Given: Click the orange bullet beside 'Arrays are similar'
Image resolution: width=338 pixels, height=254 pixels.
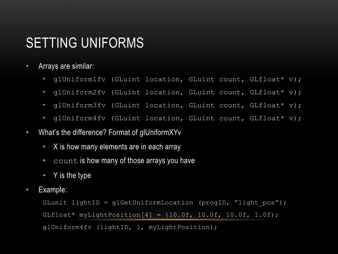Looking at the screenshot, I should click(x=27, y=66).
